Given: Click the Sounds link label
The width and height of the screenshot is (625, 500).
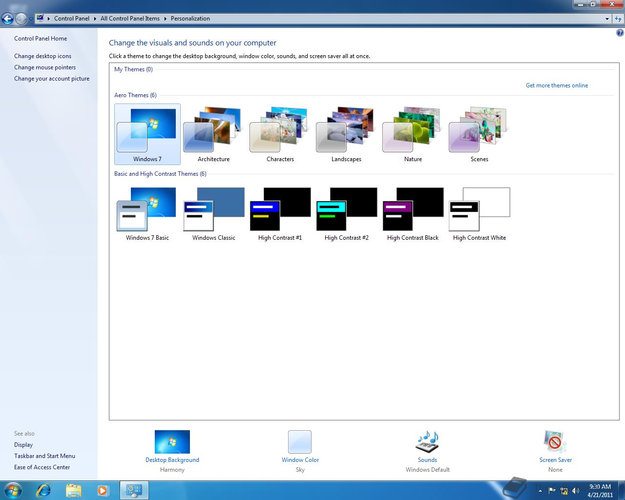Looking at the screenshot, I should (x=427, y=460).
